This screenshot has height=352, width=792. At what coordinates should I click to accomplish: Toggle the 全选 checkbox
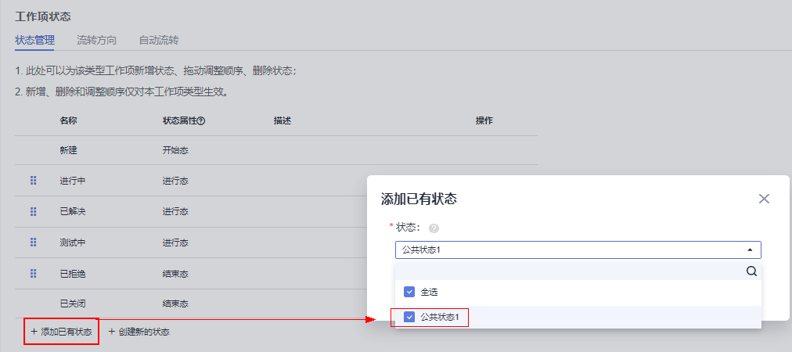(x=409, y=292)
